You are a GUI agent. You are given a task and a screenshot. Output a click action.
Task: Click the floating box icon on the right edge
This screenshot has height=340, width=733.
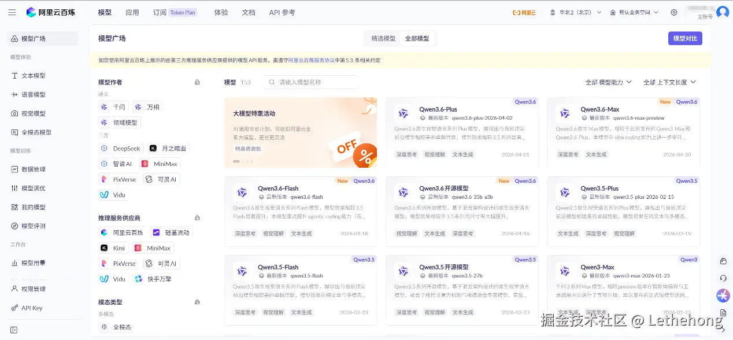tap(723, 261)
